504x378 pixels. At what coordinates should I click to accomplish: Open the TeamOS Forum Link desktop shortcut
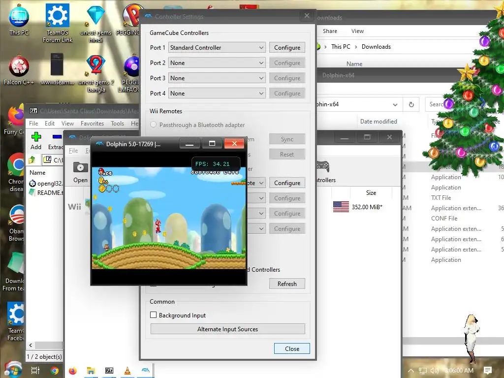coord(58,23)
